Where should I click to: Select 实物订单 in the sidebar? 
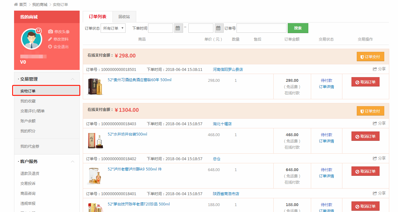(x=46, y=91)
